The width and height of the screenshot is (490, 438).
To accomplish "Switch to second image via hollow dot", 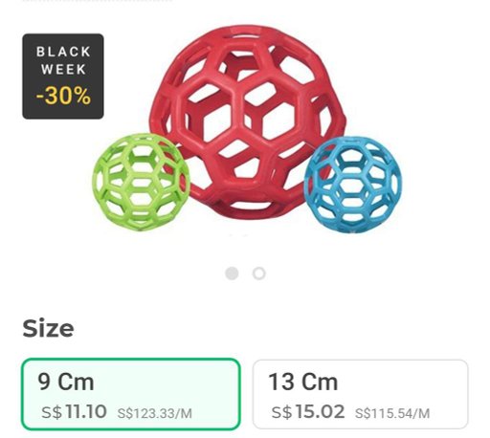I will pos(259,274).
